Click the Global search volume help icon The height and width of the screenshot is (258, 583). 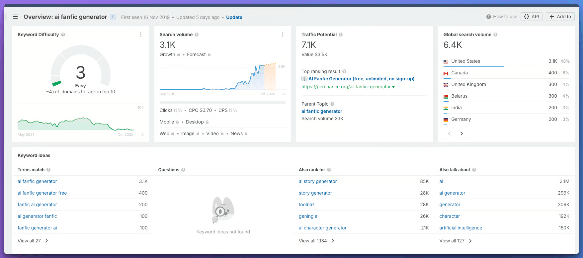click(495, 35)
